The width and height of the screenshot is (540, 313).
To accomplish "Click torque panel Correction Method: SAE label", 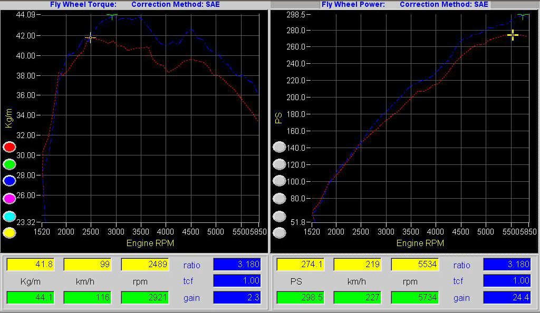I will point(176,5).
